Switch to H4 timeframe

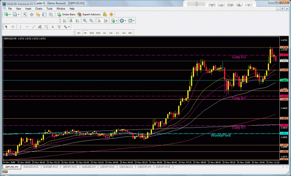point(111,33)
